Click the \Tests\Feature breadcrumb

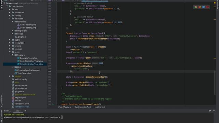[64, 107]
